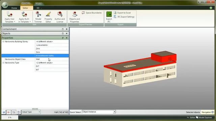Viewport: 216px width, 121px height.
Task: Select the '<unavailable>' storey value
Action: tap(52, 45)
